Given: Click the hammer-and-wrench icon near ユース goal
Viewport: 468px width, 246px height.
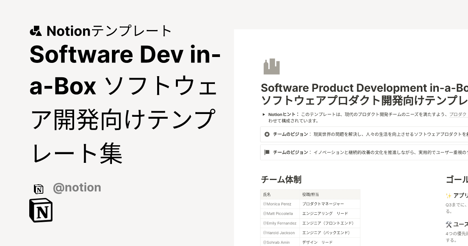Looking at the screenshot, I should pos(448,224).
